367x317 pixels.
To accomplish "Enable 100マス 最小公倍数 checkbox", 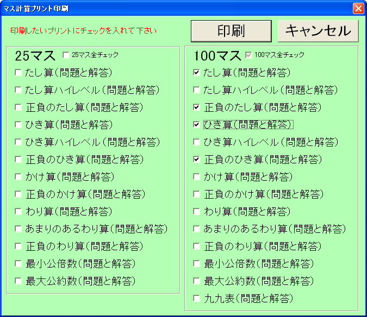I will 197,264.
